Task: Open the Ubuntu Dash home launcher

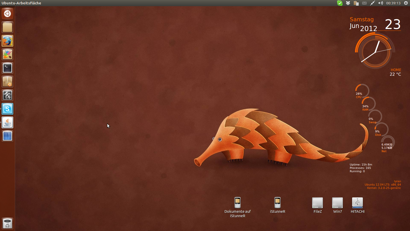Action: point(7,14)
